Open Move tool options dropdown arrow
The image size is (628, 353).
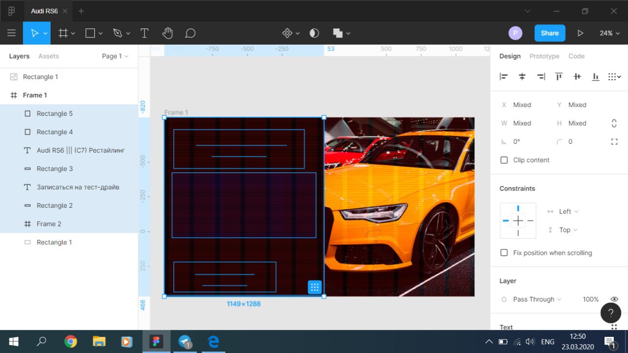45,33
